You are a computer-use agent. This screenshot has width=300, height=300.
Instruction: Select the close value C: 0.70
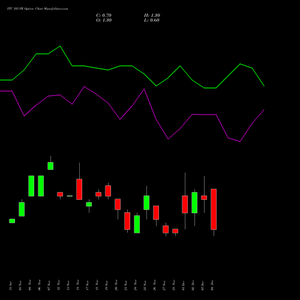pyautogui.click(x=104, y=16)
